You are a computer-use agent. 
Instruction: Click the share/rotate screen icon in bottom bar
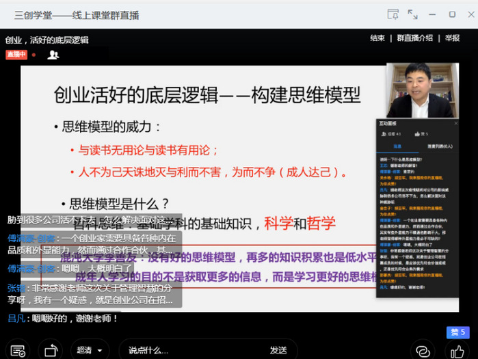point(51,351)
